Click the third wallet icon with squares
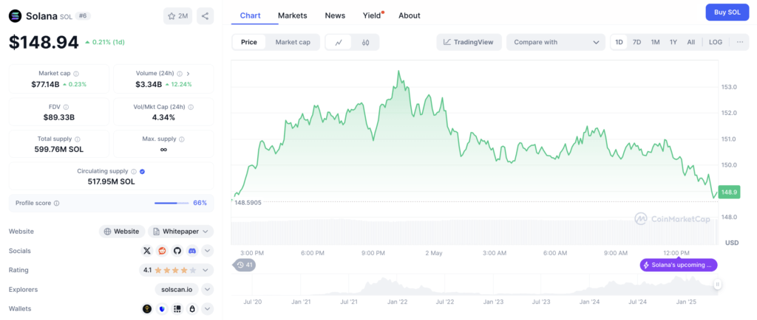Image resolution: width=757 pixels, height=320 pixels. click(x=177, y=309)
